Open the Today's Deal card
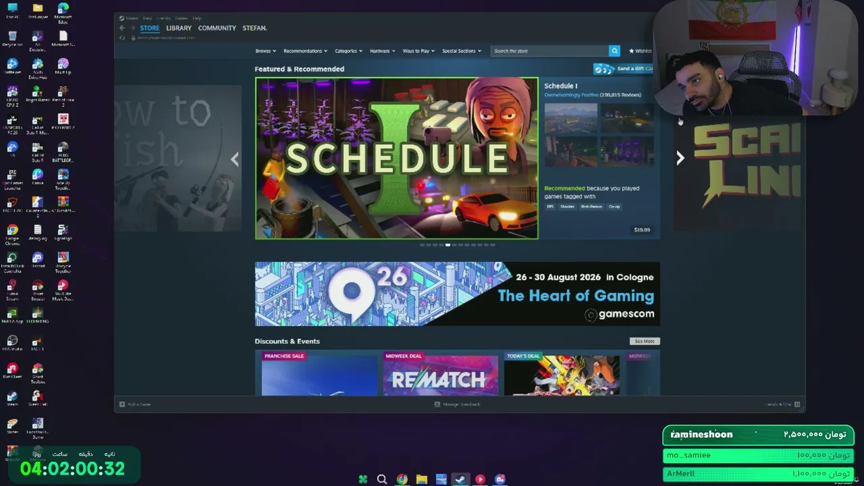864x486 pixels. click(562, 373)
